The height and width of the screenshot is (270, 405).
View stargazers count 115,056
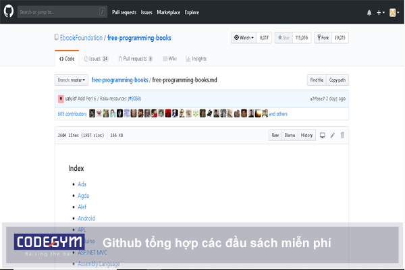[302, 38]
